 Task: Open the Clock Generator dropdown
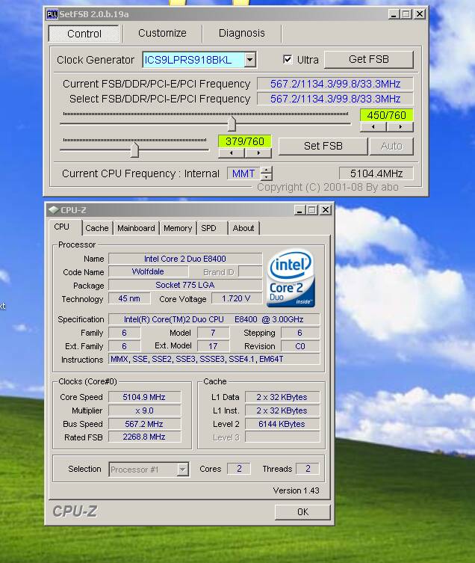(x=250, y=60)
